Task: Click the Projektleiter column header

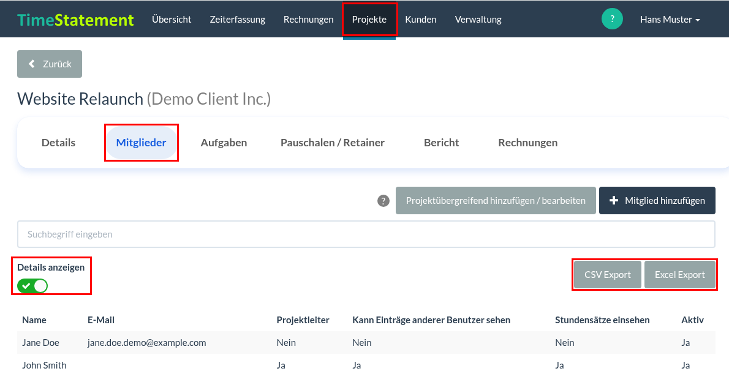Action: point(303,320)
